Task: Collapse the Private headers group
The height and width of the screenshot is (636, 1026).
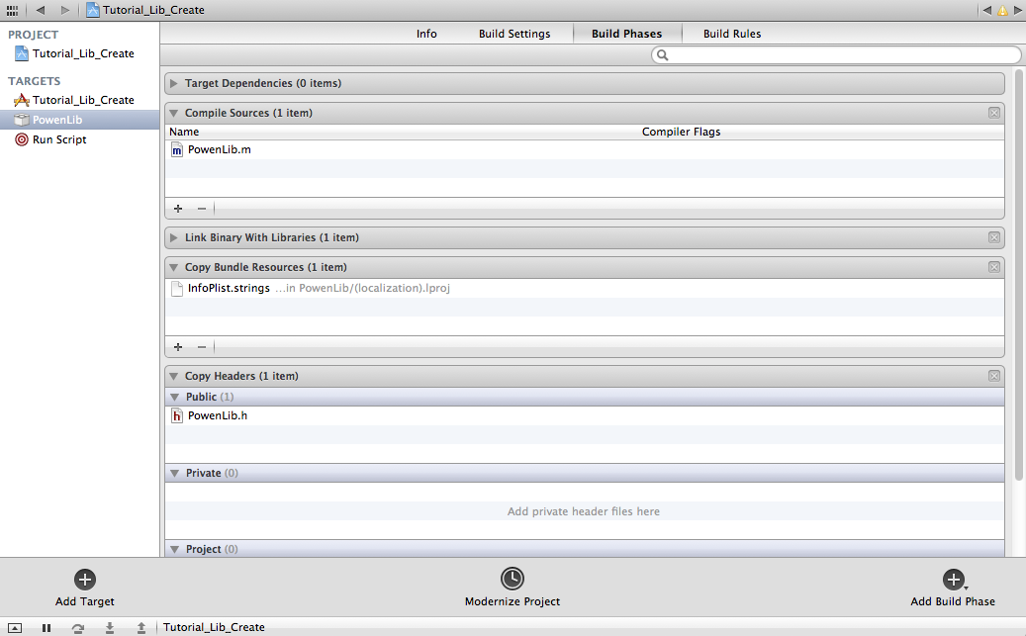Action: (175, 473)
